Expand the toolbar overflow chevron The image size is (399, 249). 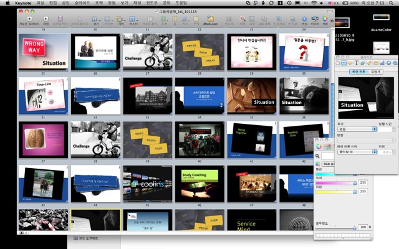(332, 21)
